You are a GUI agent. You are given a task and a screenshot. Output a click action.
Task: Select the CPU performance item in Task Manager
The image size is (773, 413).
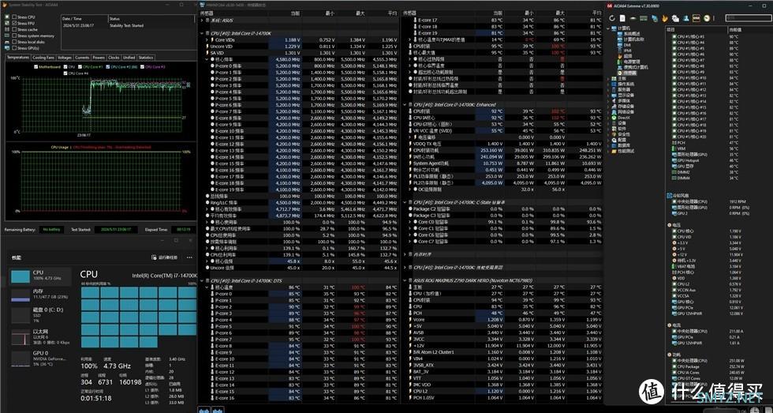40,276
